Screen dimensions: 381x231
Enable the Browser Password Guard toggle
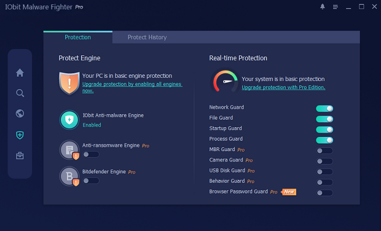(324, 192)
